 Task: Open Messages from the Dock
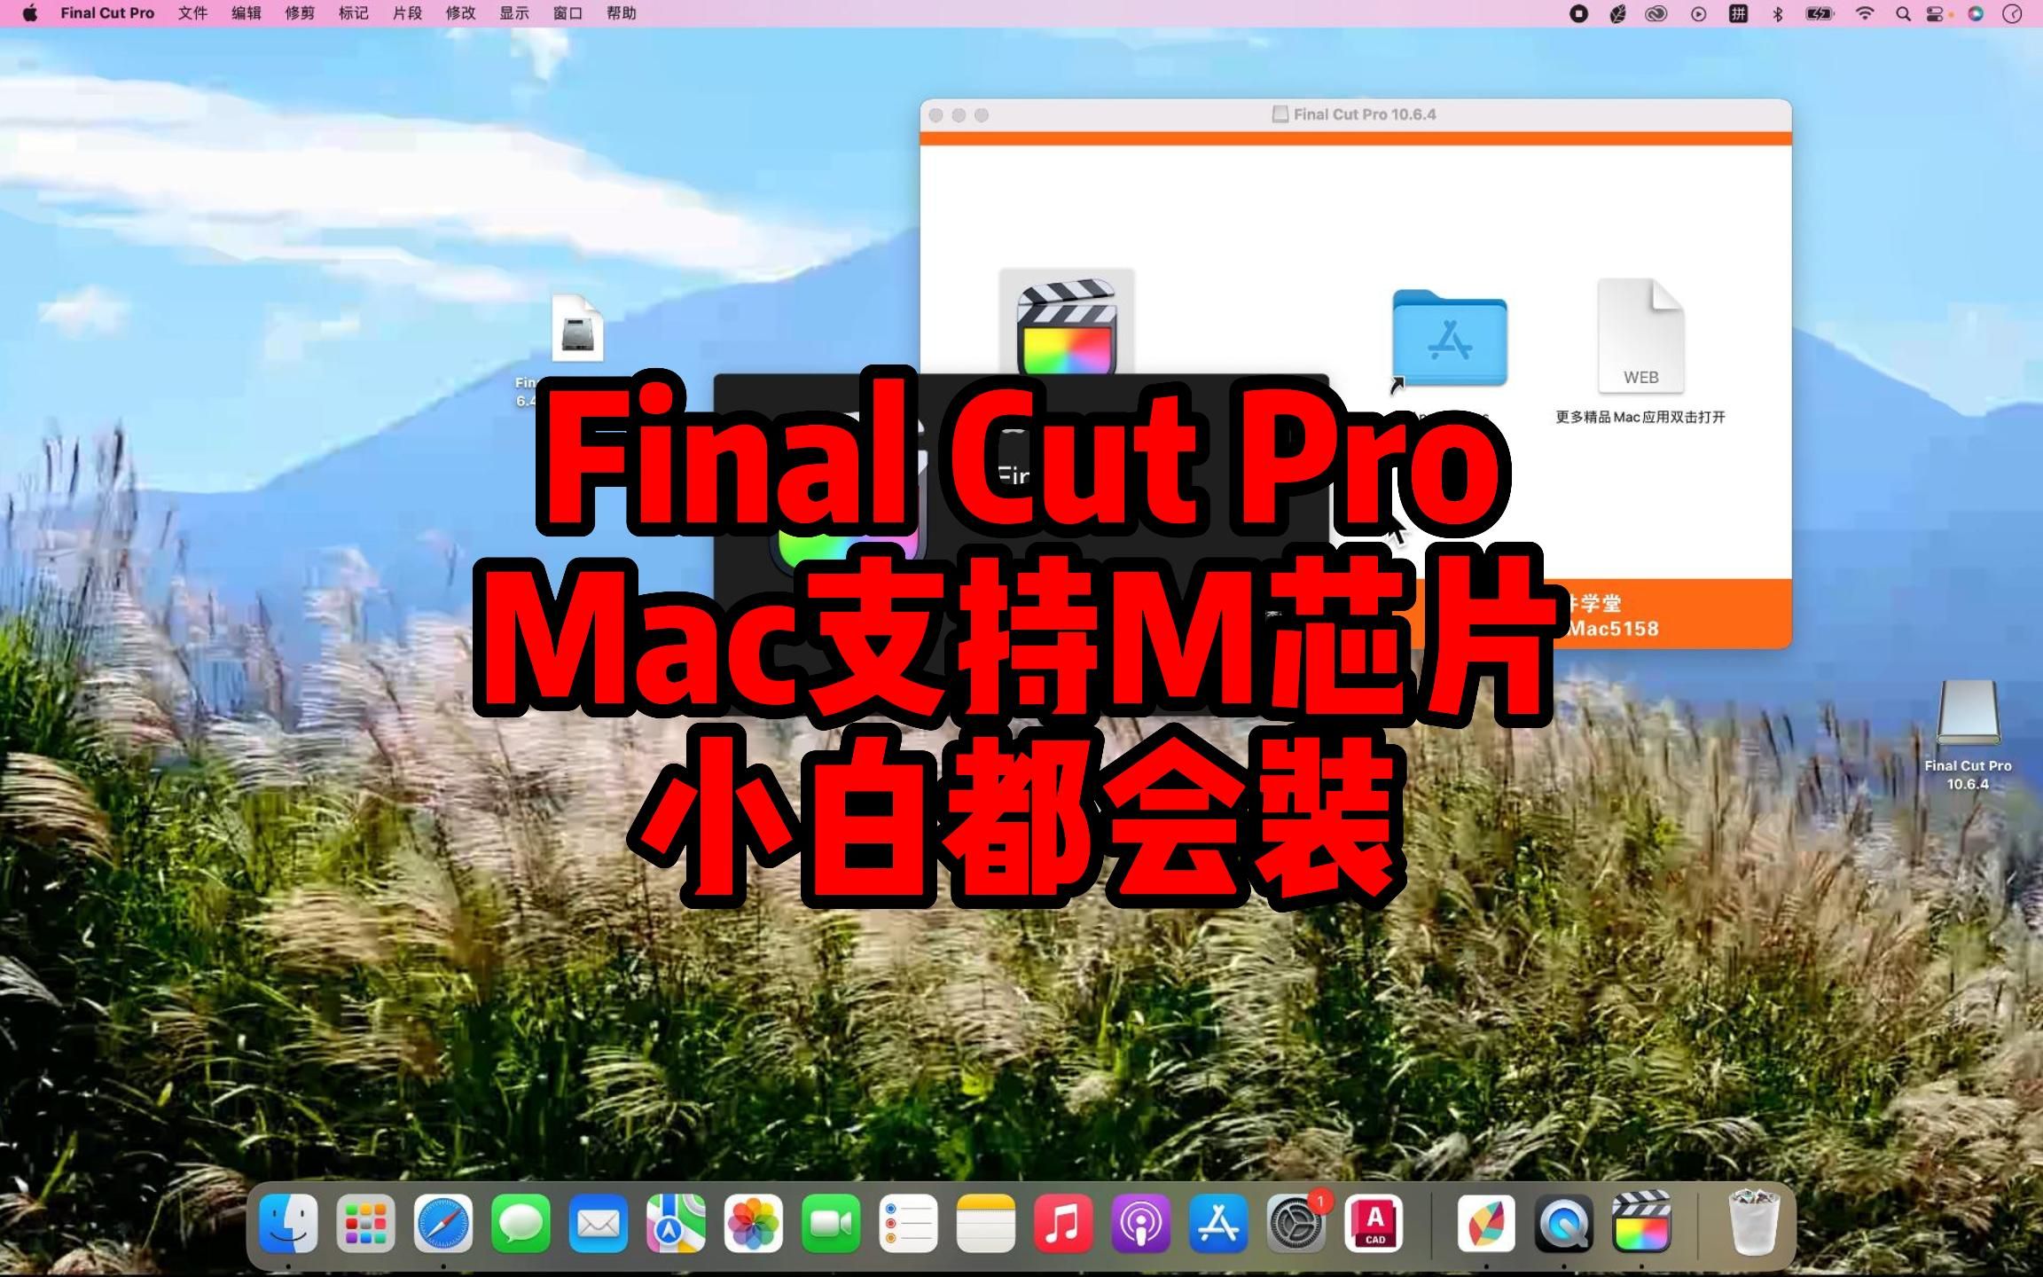tap(521, 1224)
